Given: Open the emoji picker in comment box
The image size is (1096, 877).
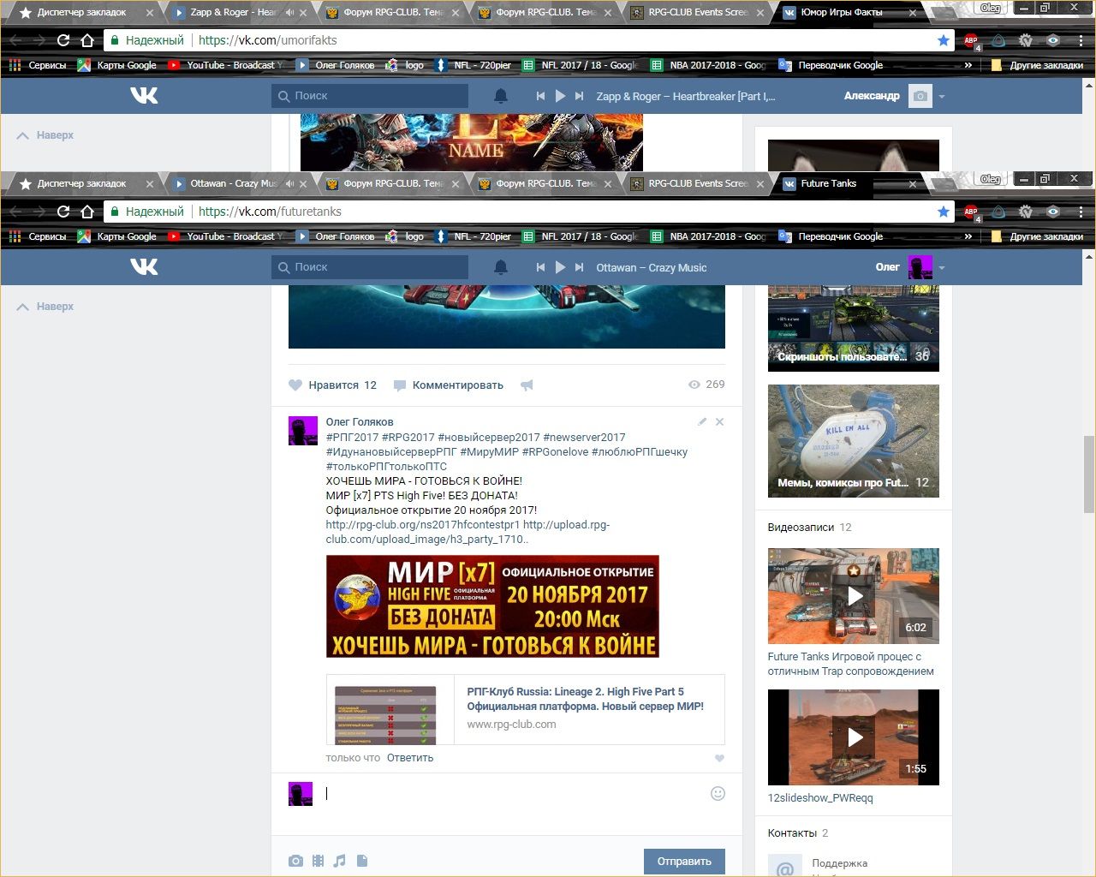Looking at the screenshot, I should (x=718, y=793).
